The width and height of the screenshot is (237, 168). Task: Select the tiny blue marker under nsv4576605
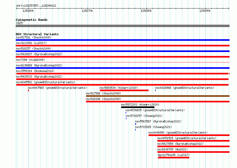pos(126,113)
